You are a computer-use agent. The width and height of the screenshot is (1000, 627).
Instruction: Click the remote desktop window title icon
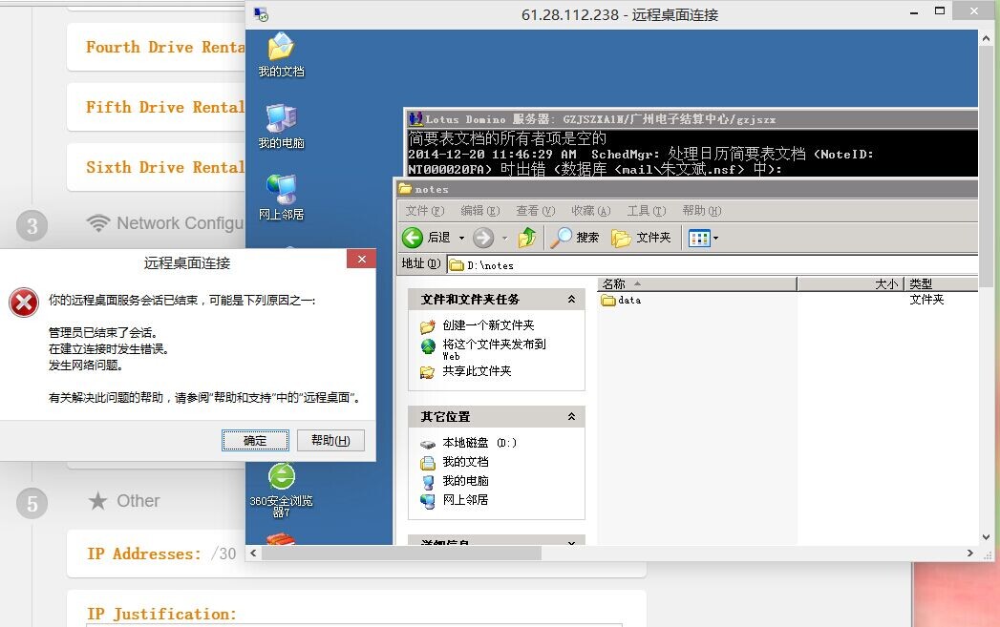coord(261,14)
